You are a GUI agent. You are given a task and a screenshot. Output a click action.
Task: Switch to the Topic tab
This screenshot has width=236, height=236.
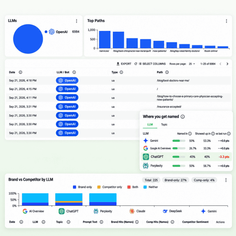(164, 124)
